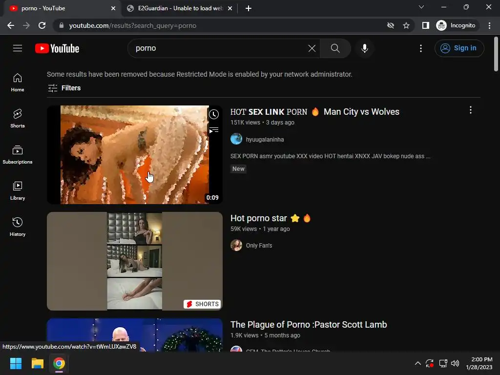The width and height of the screenshot is (500, 375).
Task: Click the network icon in system tray
Action: coord(443,363)
